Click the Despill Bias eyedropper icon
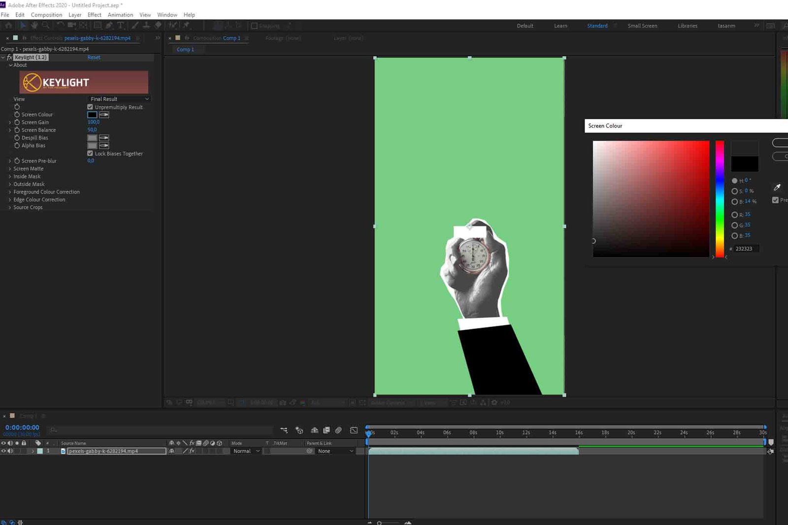The width and height of the screenshot is (788, 525). pos(104,138)
